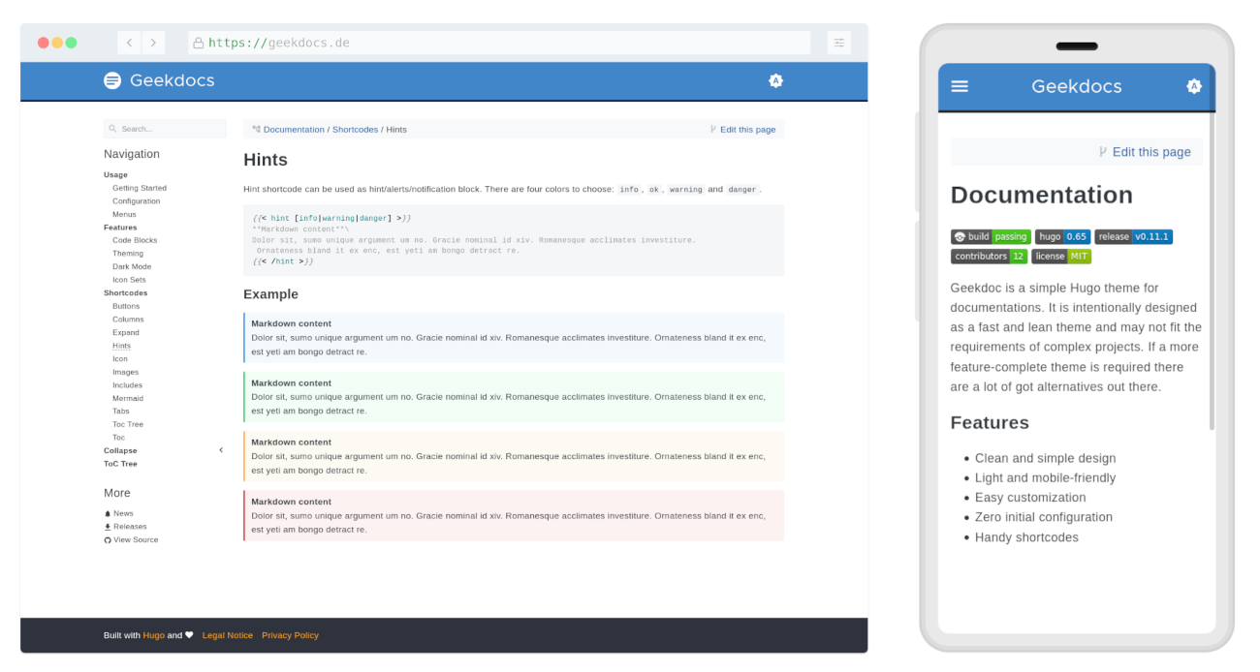Click Edit this page link on desktop
This screenshot has height=672, width=1260.
coord(746,129)
